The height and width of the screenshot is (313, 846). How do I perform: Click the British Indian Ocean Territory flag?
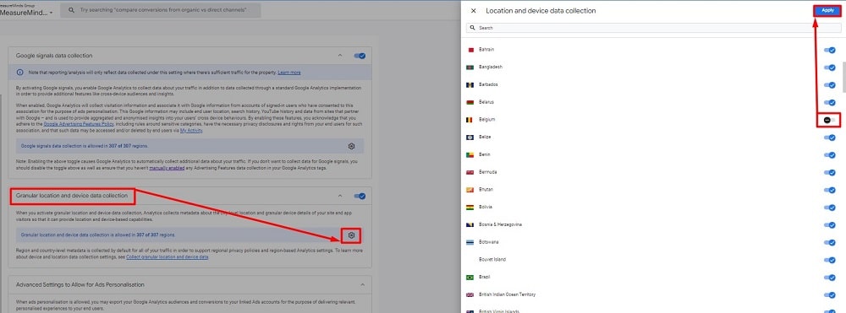click(x=470, y=294)
